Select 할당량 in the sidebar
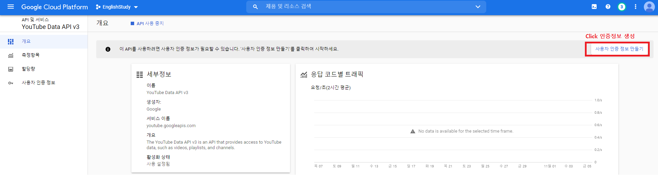 (44, 69)
